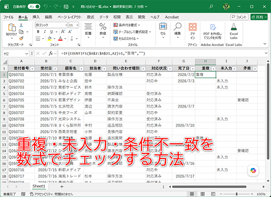
Task: Click the 共有 share button
Action: (x=259, y=17)
